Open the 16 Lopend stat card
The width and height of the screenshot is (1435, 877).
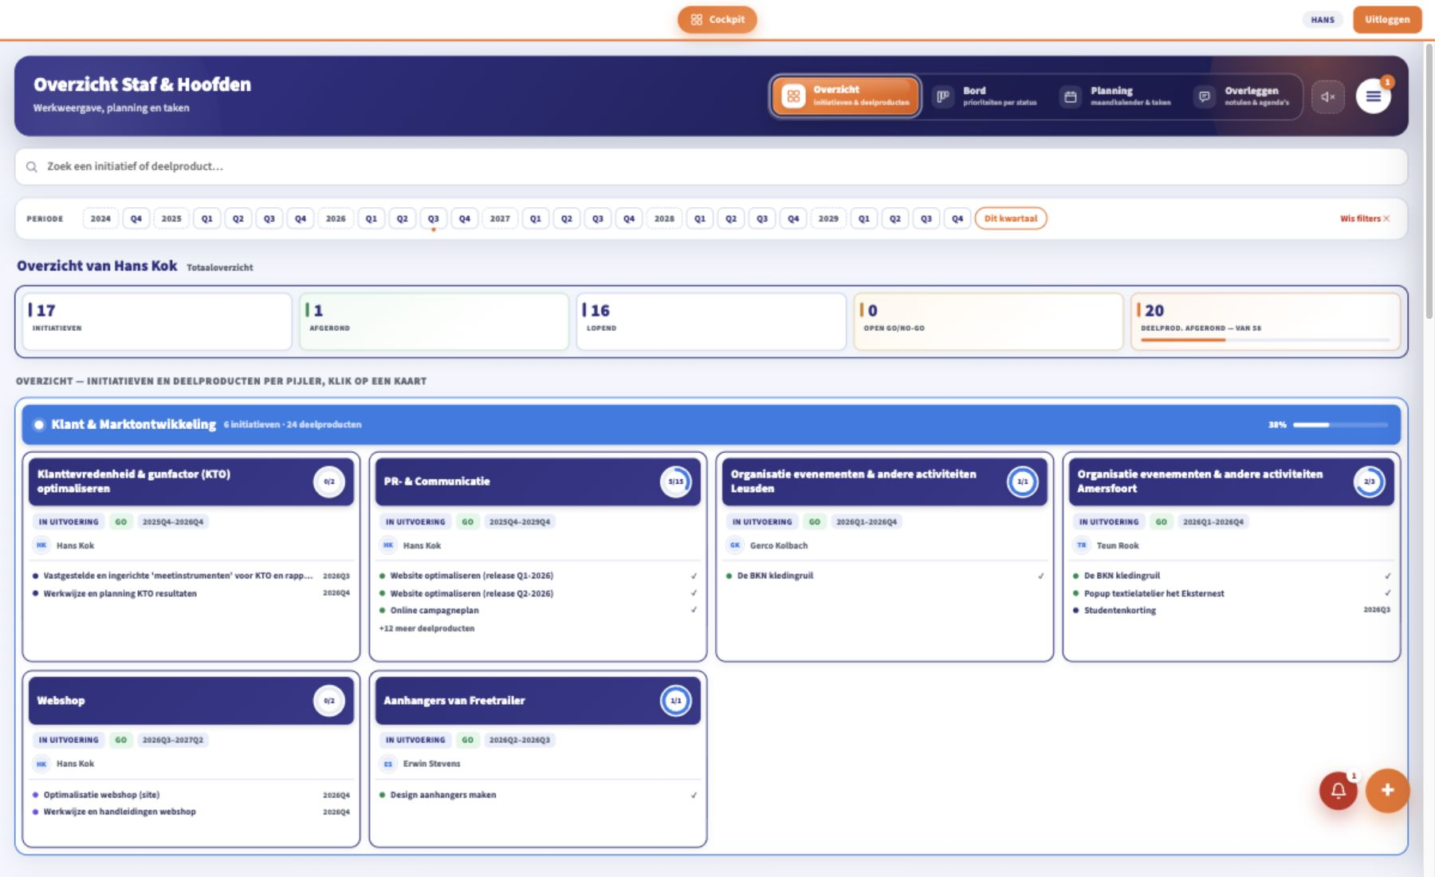(x=711, y=321)
